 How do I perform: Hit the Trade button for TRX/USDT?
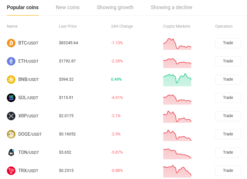pyautogui.click(x=228, y=171)
